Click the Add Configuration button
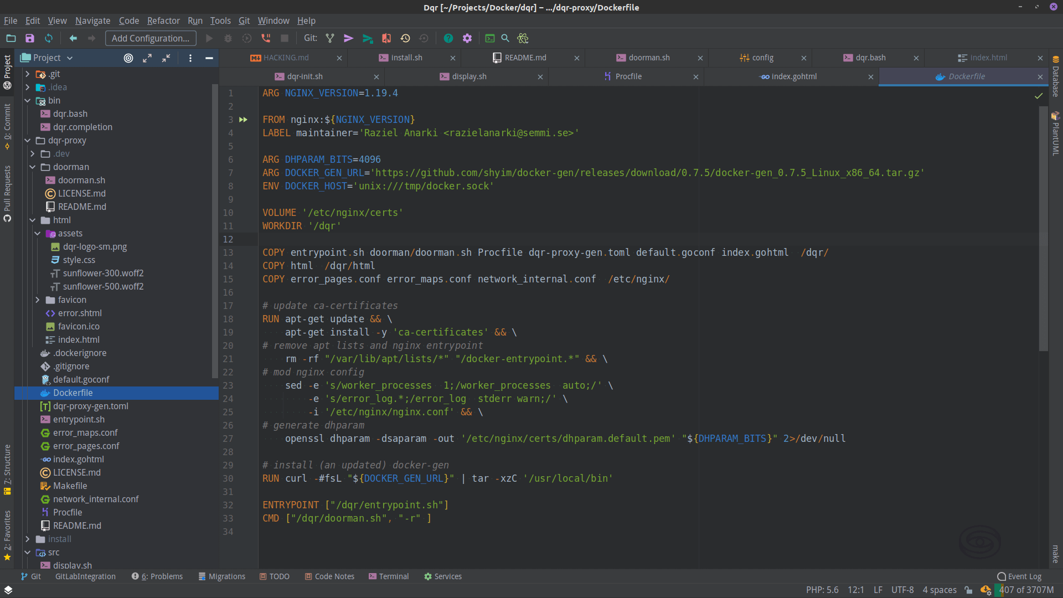The width and height of the screenshot is (1063, 598). 150,38
